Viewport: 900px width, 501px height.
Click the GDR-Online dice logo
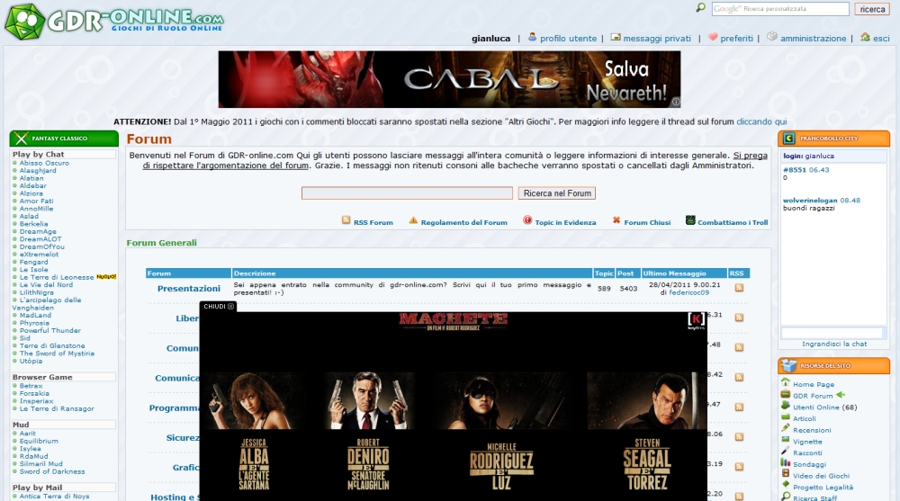point(24,22)
